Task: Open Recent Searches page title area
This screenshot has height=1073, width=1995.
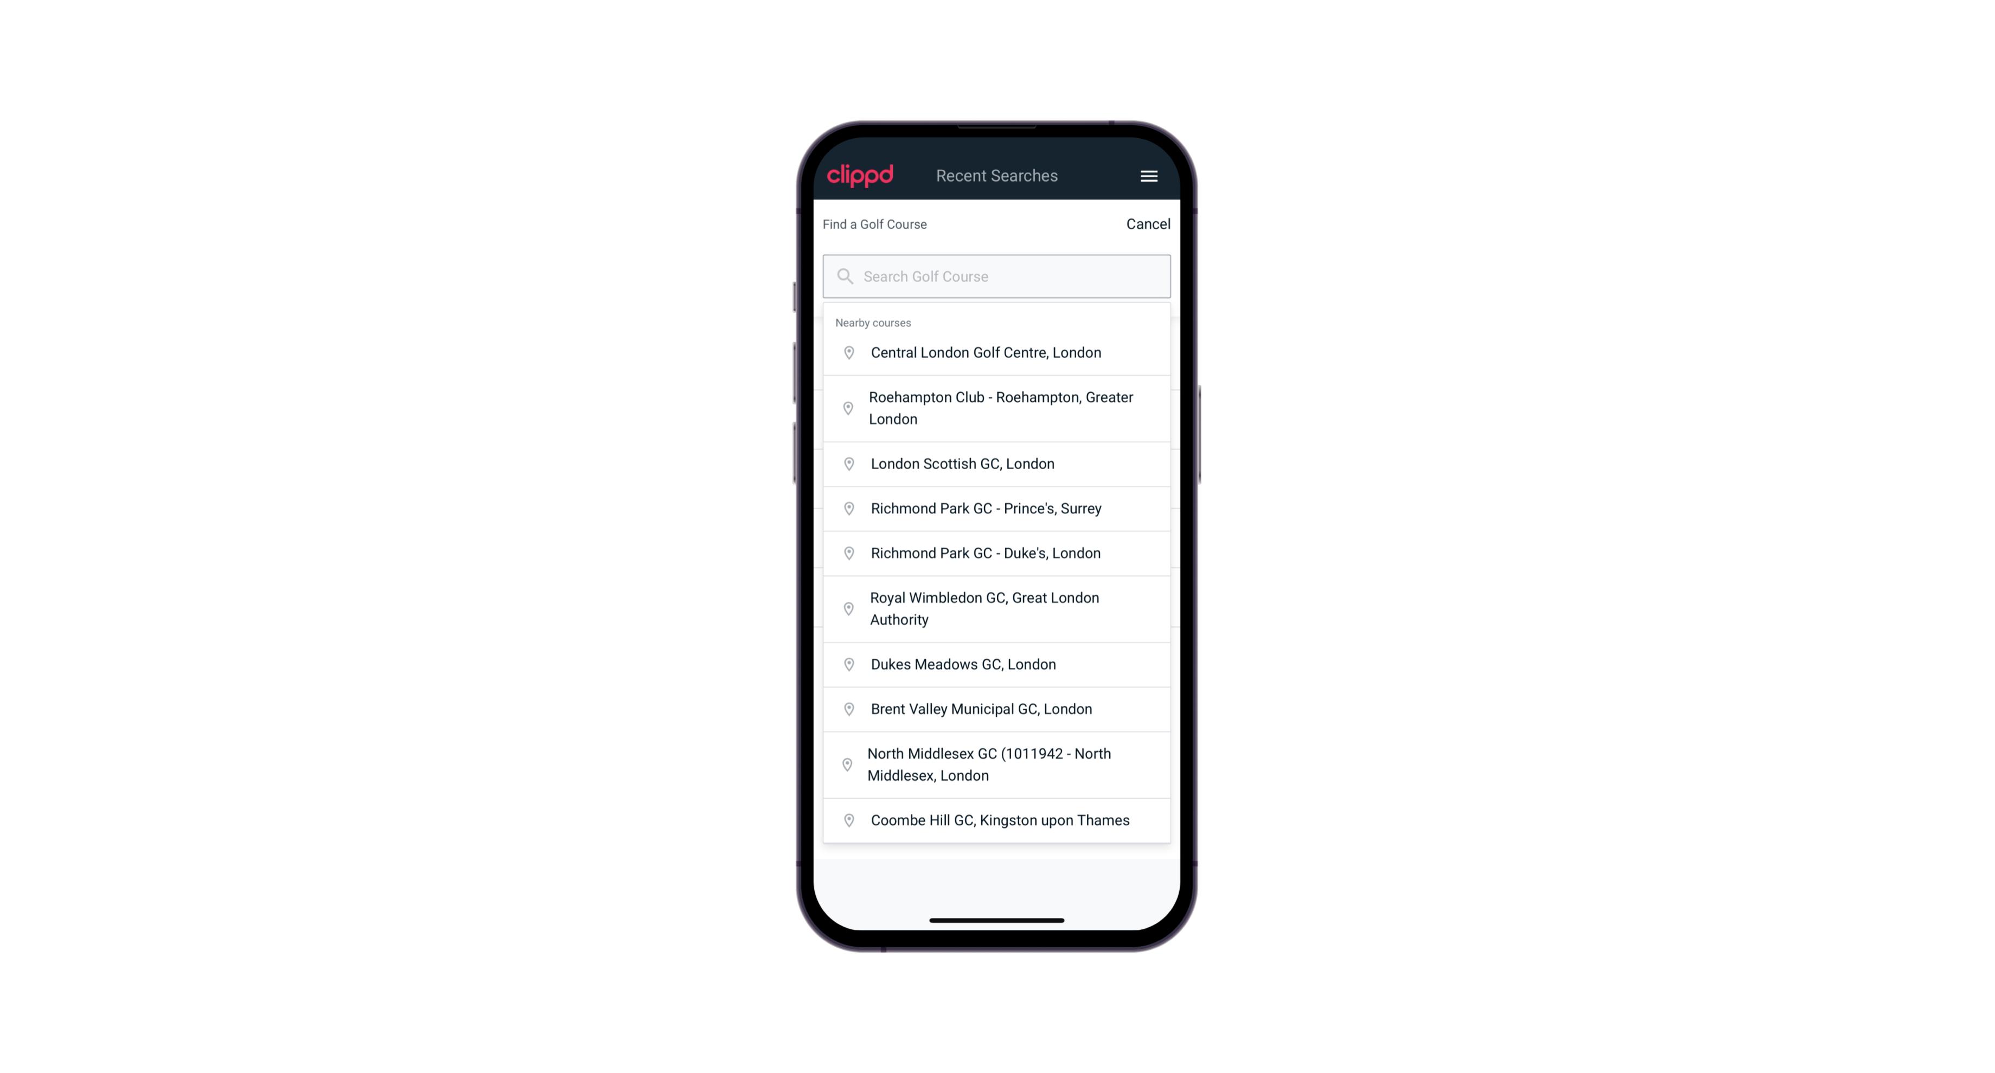Action: [997, 175]
